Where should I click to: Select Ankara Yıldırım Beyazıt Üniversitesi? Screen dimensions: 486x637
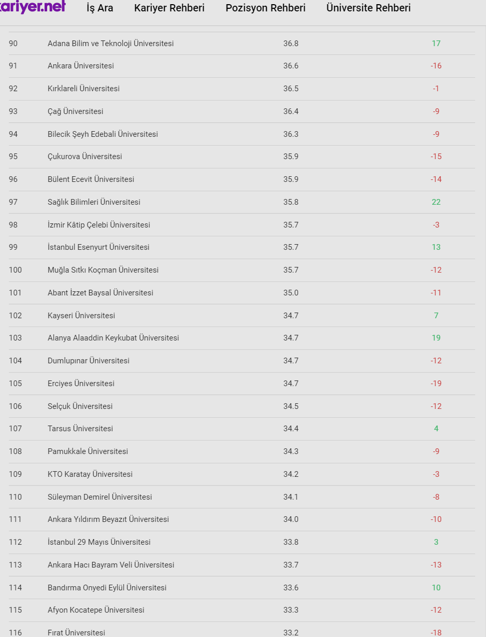click(x=108, y=519)
